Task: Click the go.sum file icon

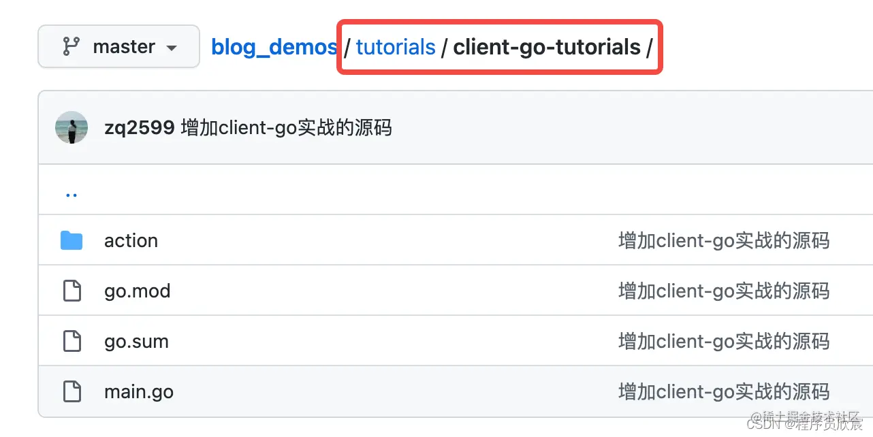Action: pos(72,341)
